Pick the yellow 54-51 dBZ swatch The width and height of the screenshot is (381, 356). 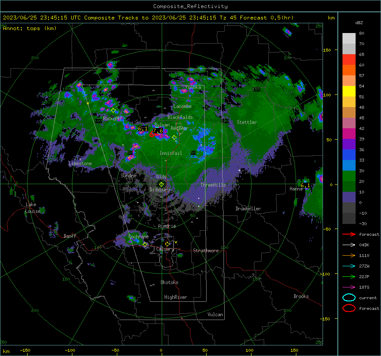click(x=349, y=91)
